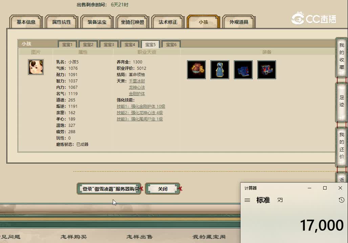348x243 pixels.
Task: Select the 小孩 tab
Action: [203, 22]
